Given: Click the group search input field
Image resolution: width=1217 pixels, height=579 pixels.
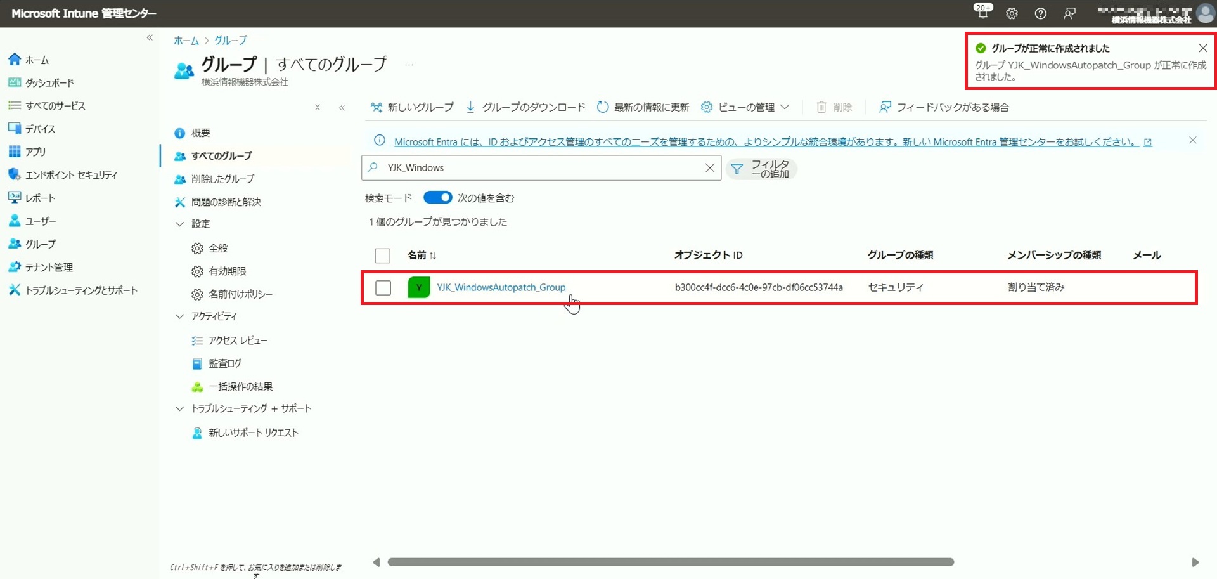Looking at the screenshot, I should [541, 167].
